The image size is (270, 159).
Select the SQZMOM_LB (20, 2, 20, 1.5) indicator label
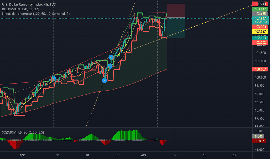click(23, 132)
